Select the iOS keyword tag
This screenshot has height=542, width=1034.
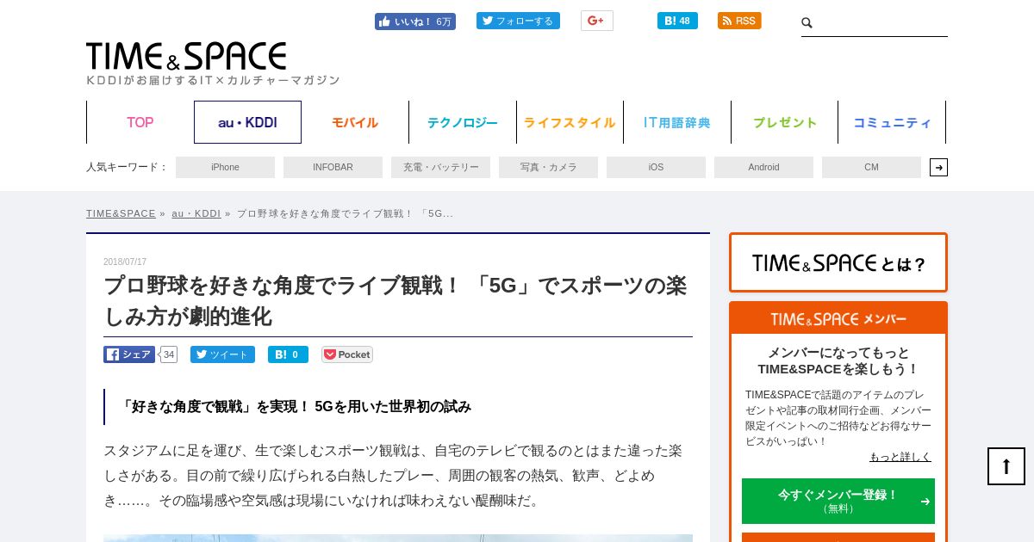click(656, 167)
